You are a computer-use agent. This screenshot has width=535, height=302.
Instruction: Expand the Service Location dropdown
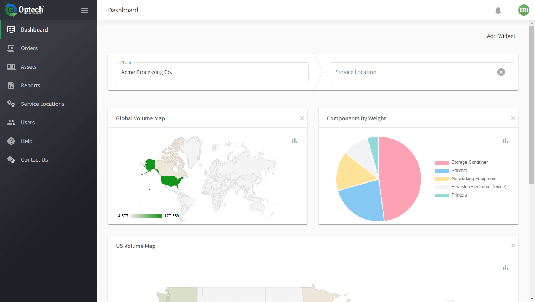pyautogui.click(x=413, y=72)
